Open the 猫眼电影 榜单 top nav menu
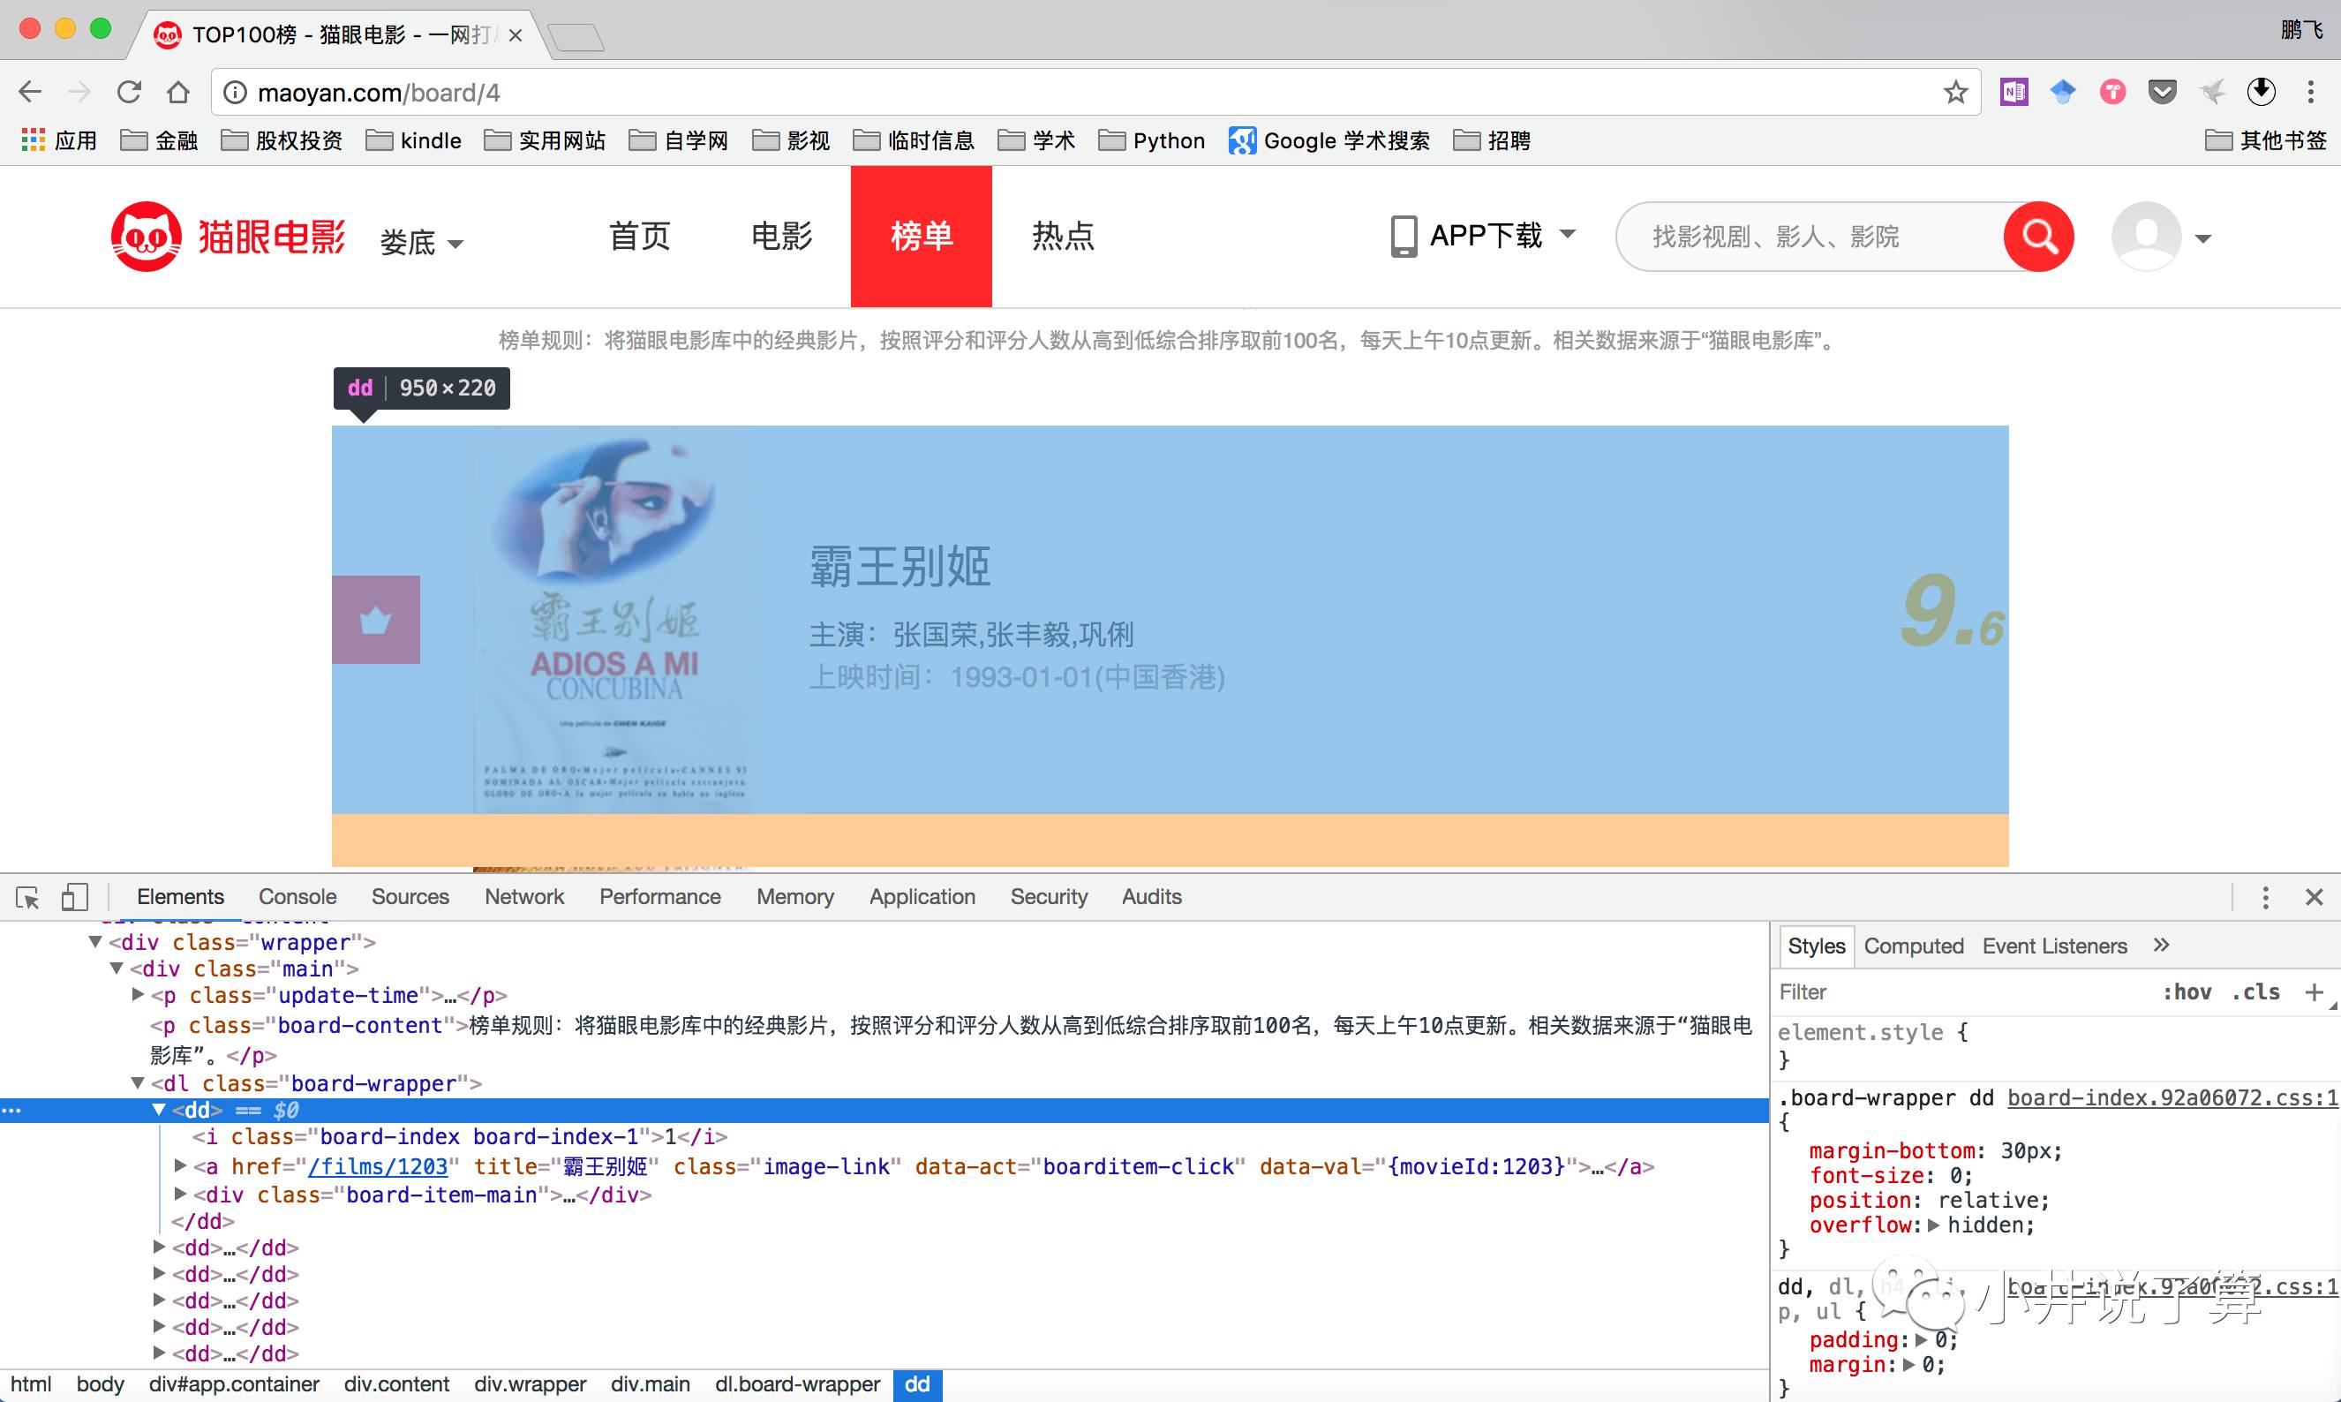Viewport: 2341px width, 1402px height. (x=921, y=236)
